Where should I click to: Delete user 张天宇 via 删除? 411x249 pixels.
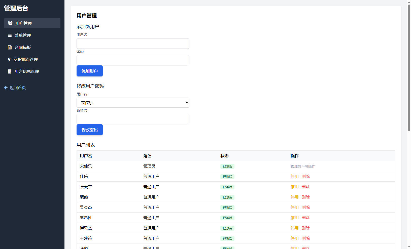pyautogui.click(x=306, y=187)
